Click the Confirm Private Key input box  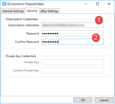point(72,70)
